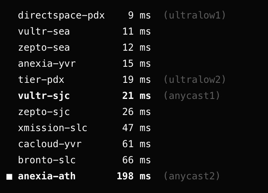Click the square marker beside anexia-ath

pos(10,176)
